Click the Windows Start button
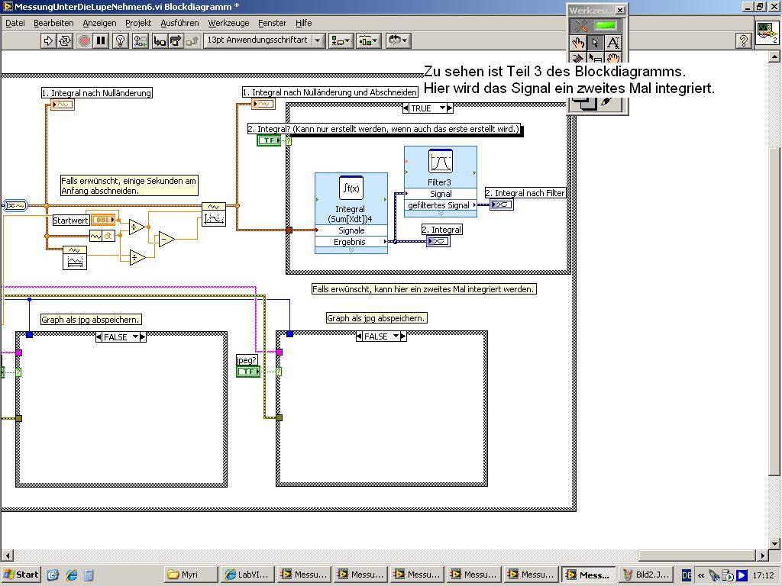This screenshot has width=782, height=586. (21, 575)
